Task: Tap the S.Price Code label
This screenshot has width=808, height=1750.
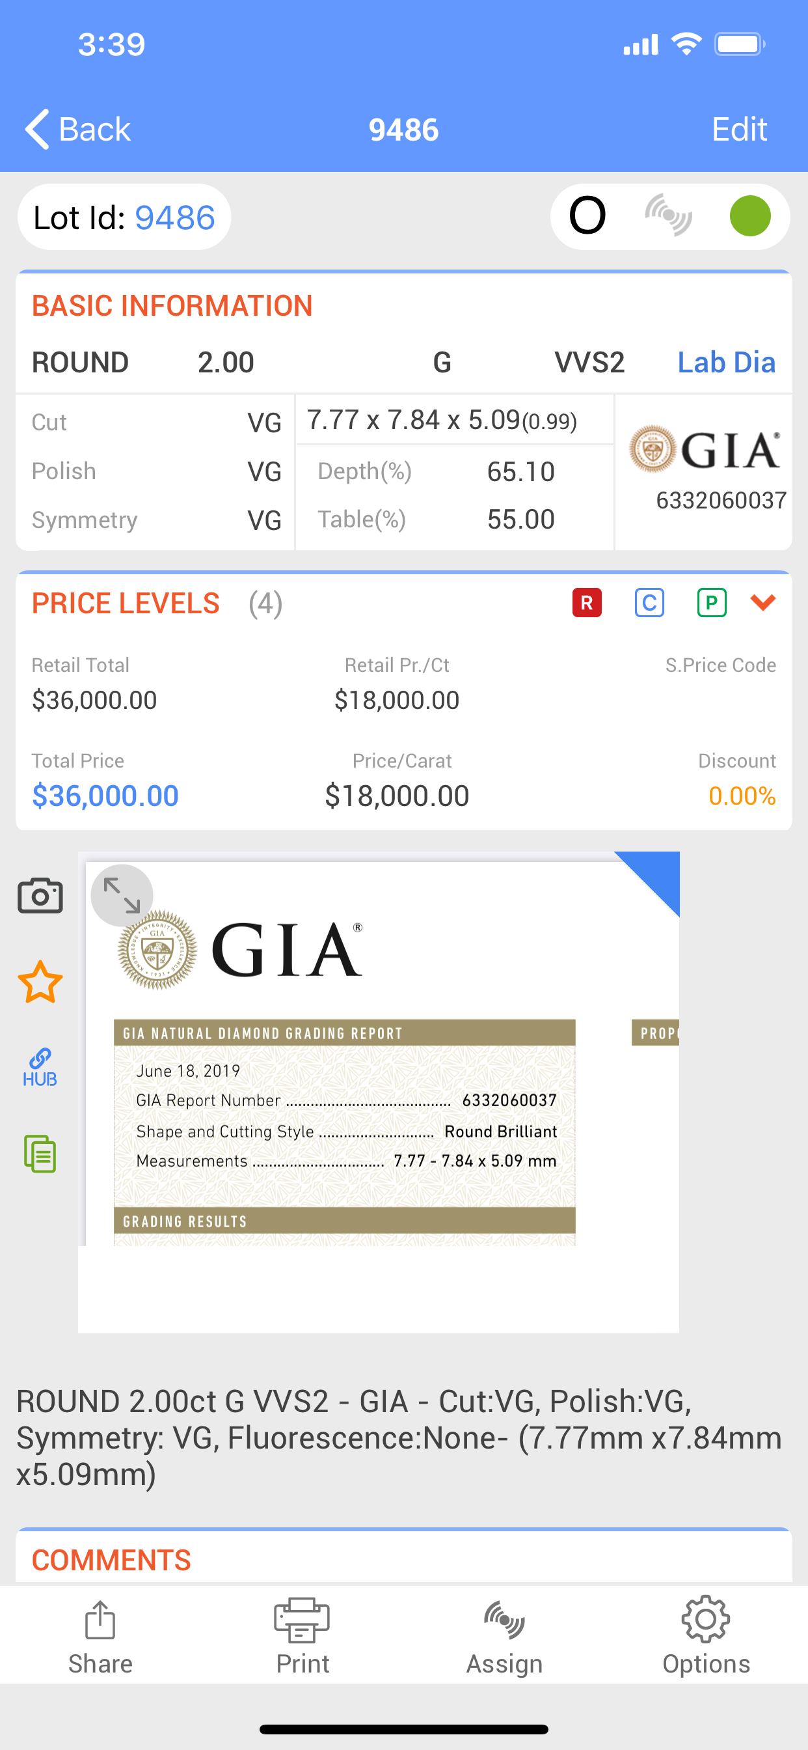Action: point(720,665)
